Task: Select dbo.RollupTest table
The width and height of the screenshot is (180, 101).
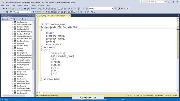Action: click(22, 74)
